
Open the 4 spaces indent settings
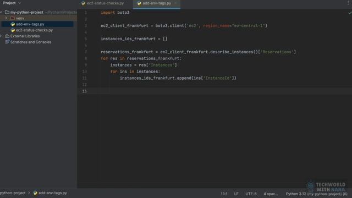click(x=271, y=194)
